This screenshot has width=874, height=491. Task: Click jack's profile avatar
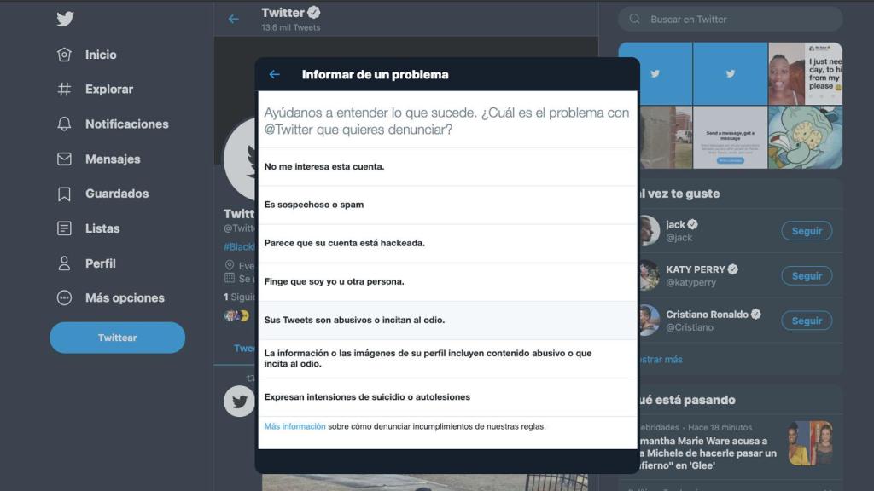click(649, 230)
